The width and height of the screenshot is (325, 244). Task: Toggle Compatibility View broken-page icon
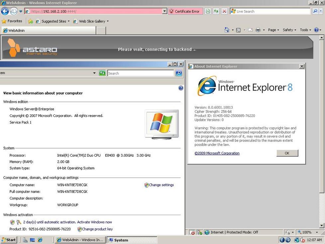click(x=208, y=11)
